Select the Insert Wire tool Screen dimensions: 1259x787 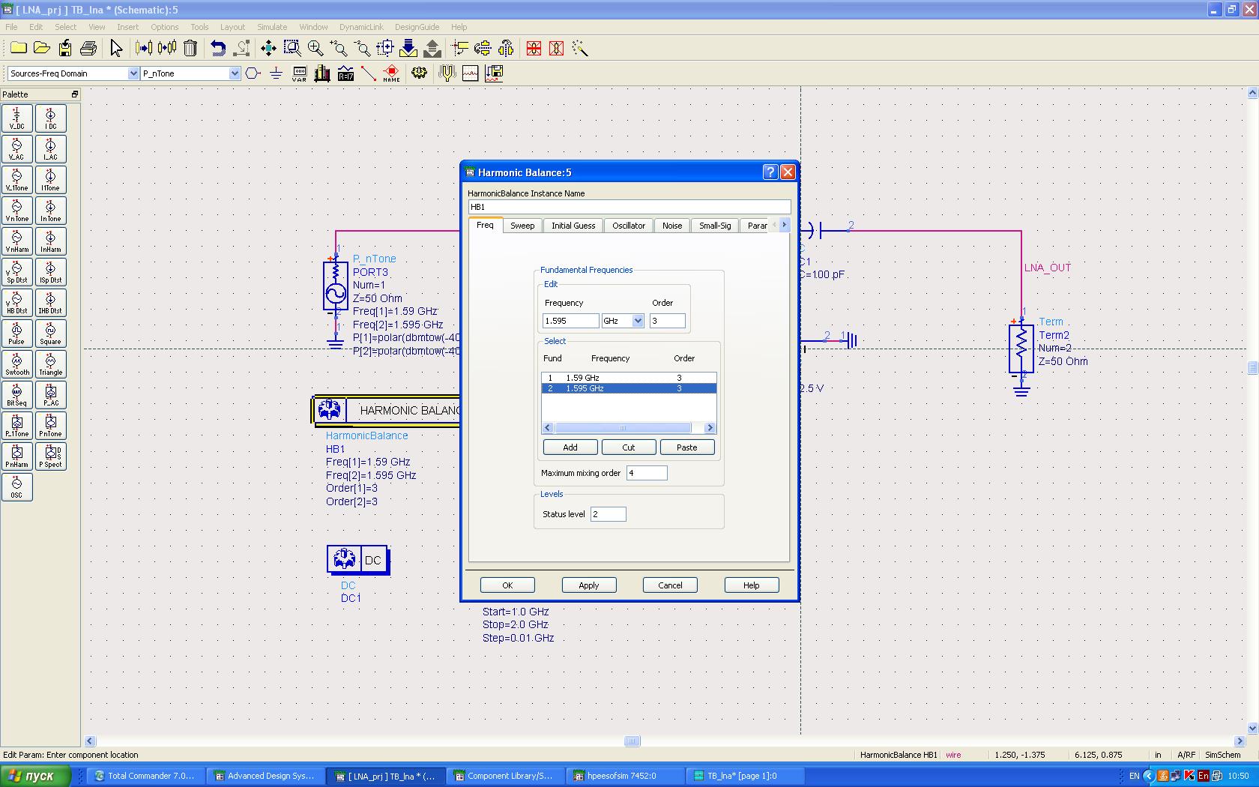[368, 73]
